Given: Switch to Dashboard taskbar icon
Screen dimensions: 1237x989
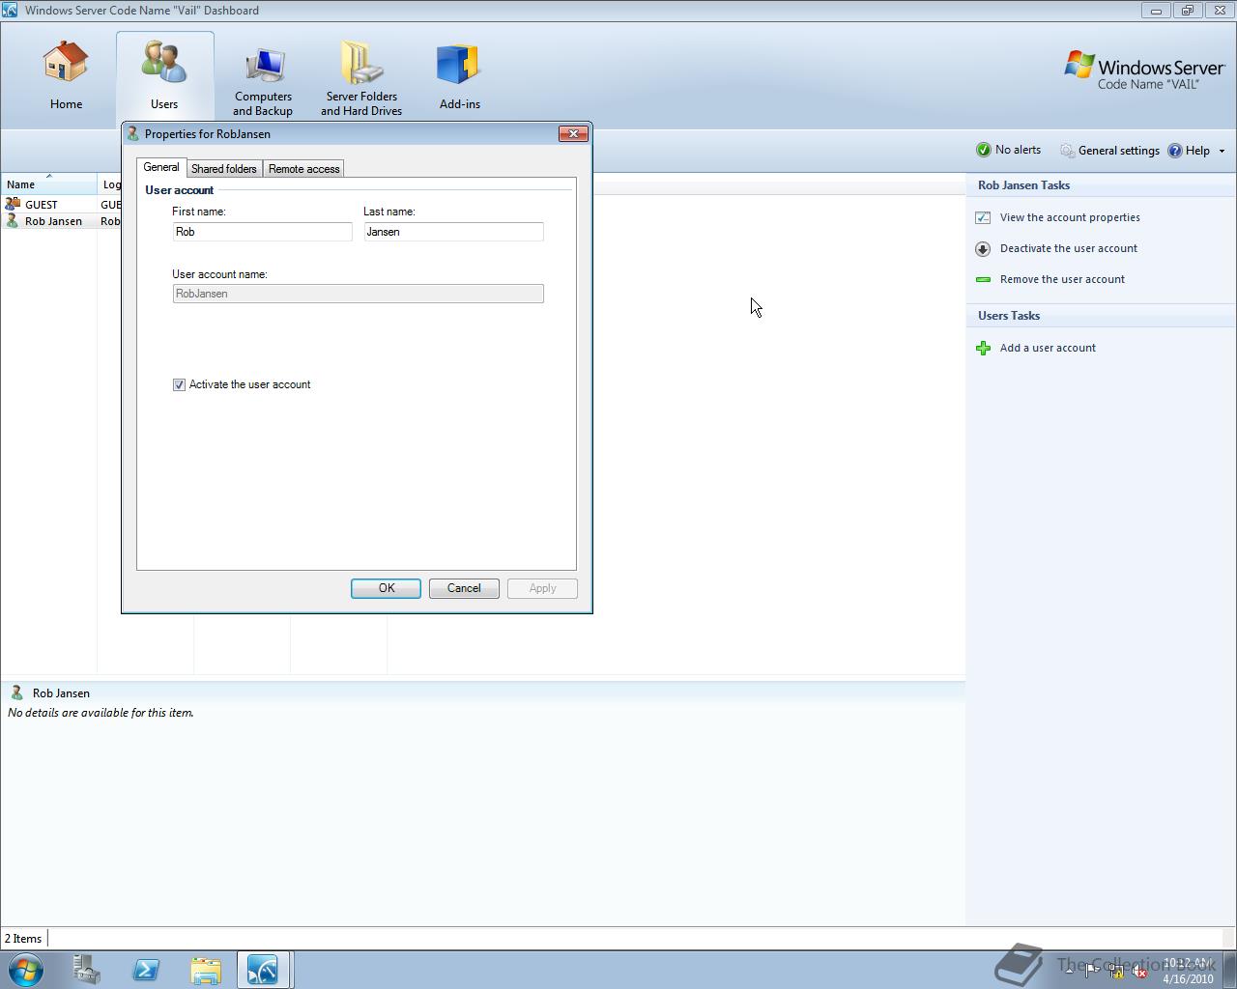Looking at the screenshot, I should tap(263, 970).
